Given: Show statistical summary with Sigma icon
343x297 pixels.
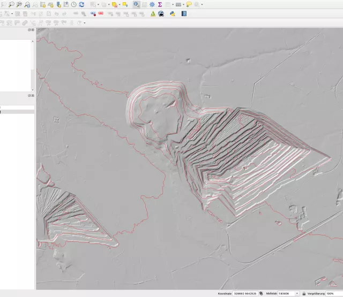Looking at the screenshot, I should tap(160, 4).
